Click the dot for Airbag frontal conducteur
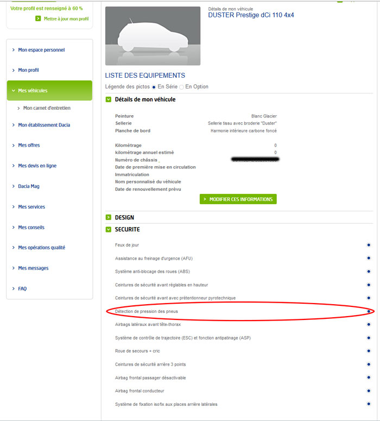380x421 pixels. point(369,391)
